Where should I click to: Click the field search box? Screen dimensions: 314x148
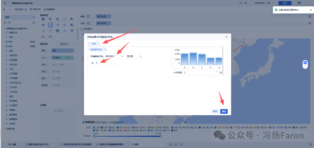tap(18, 23)
